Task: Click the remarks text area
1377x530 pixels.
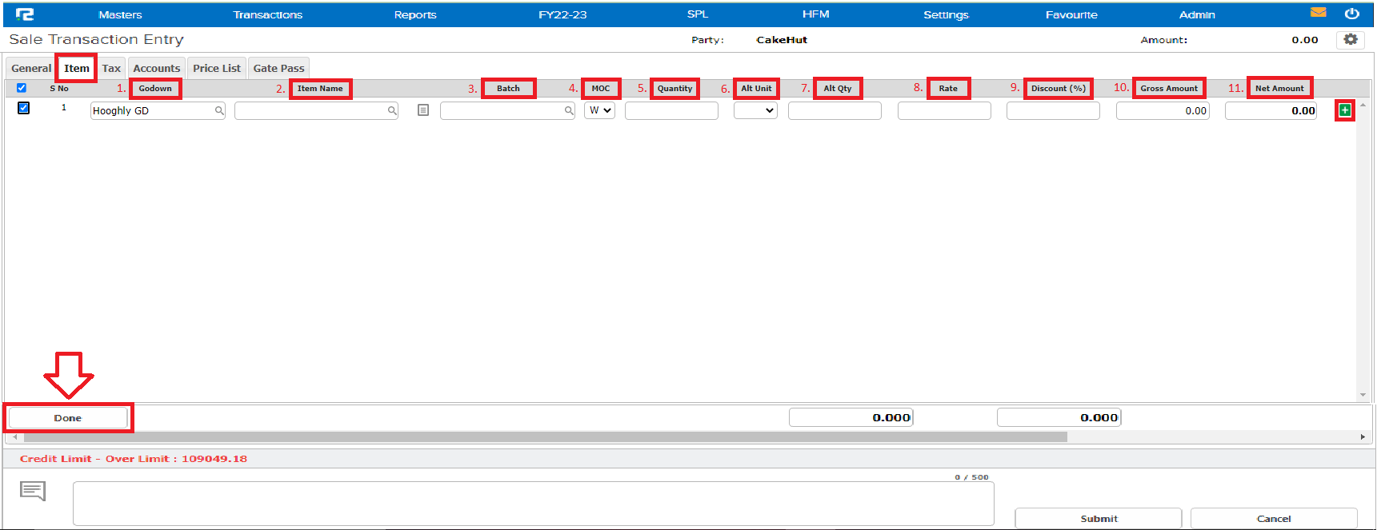Action: coord(533,504)
